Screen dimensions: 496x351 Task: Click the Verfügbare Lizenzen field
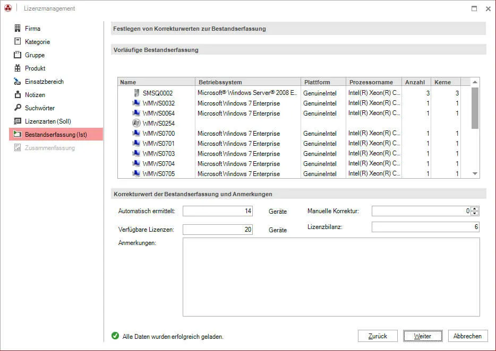point(218,230)
